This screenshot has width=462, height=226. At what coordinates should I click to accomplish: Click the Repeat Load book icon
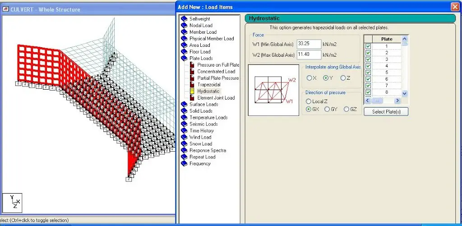click(x=184, y=157)
